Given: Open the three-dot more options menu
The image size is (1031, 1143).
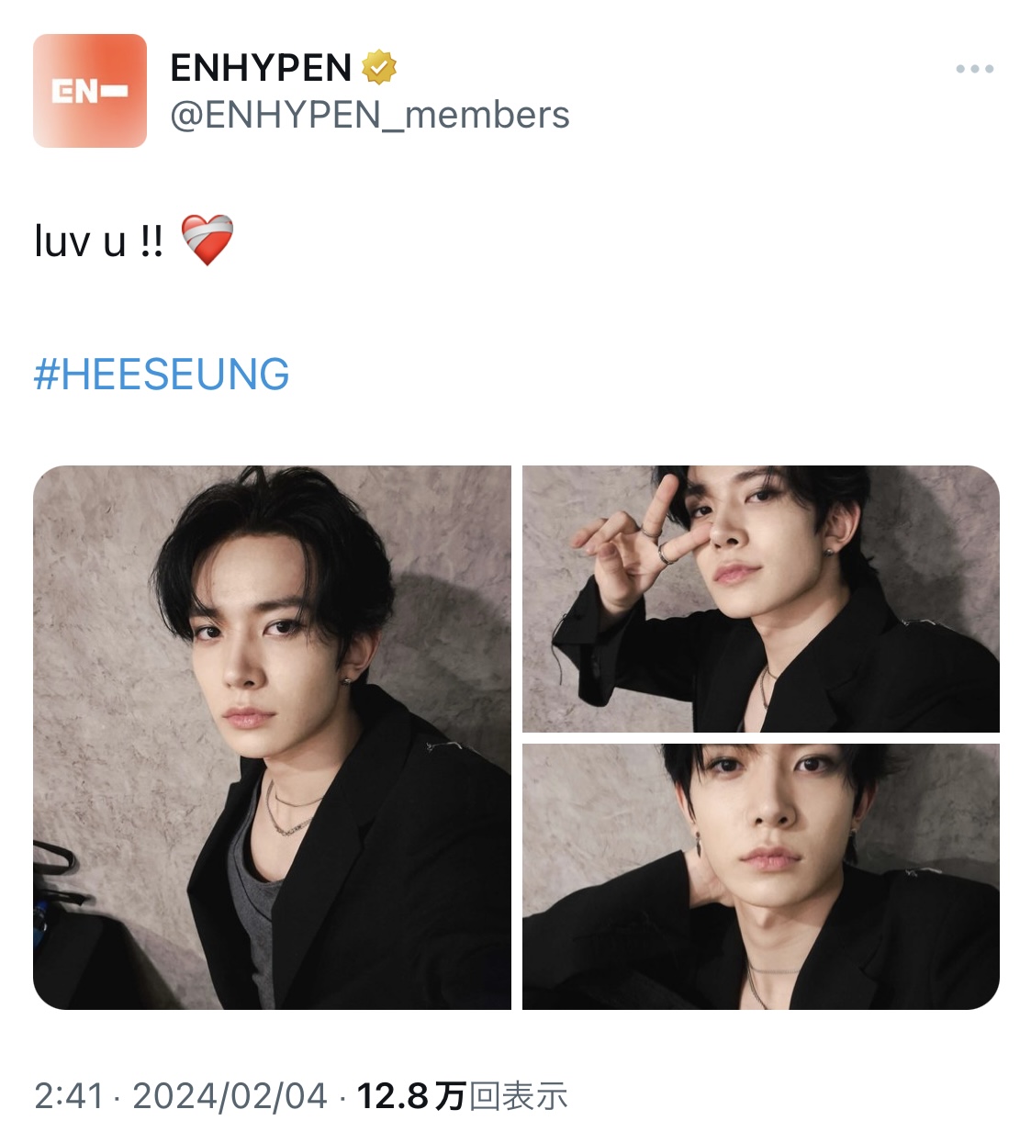Looking at the screenshot, I should tap(974, 69).
